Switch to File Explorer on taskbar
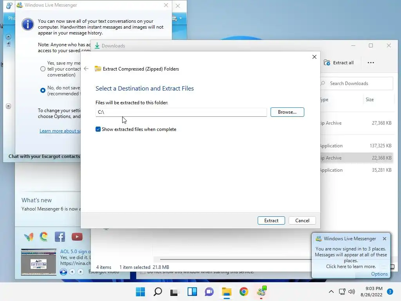Viewport: 401px width, 301px height. (227, 292)
